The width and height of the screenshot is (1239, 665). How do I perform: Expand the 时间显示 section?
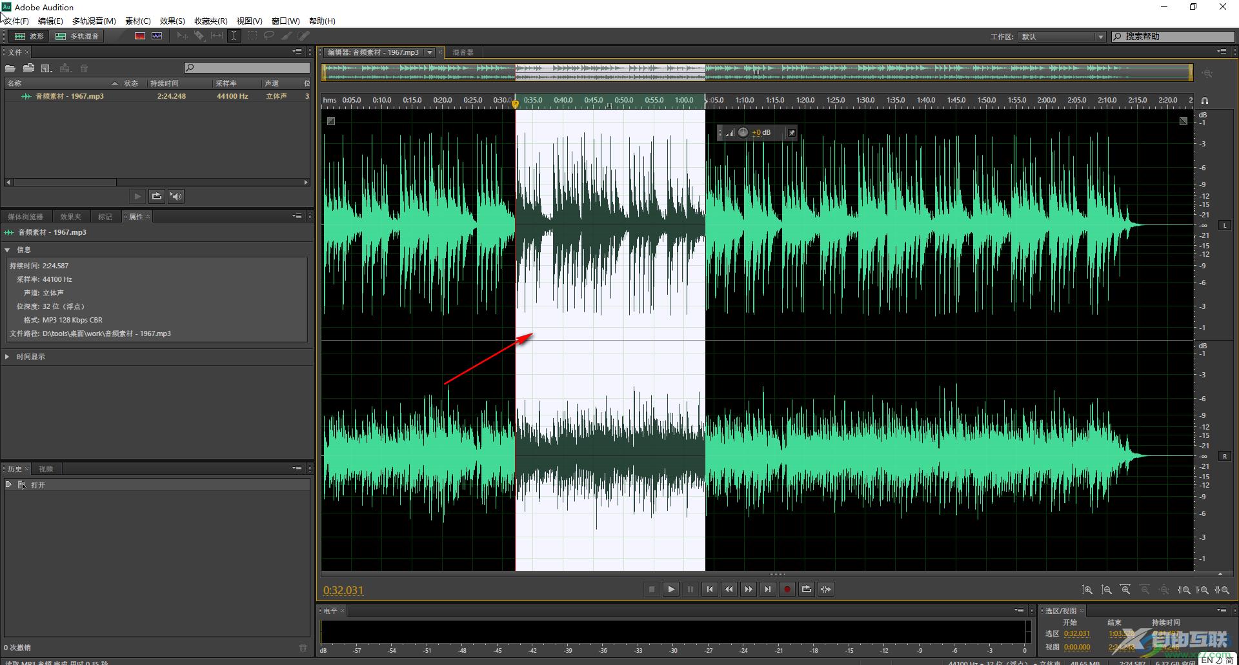(x=7, y=357)
